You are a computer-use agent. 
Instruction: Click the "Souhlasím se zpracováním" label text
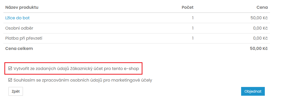click(x=83, y=80)
